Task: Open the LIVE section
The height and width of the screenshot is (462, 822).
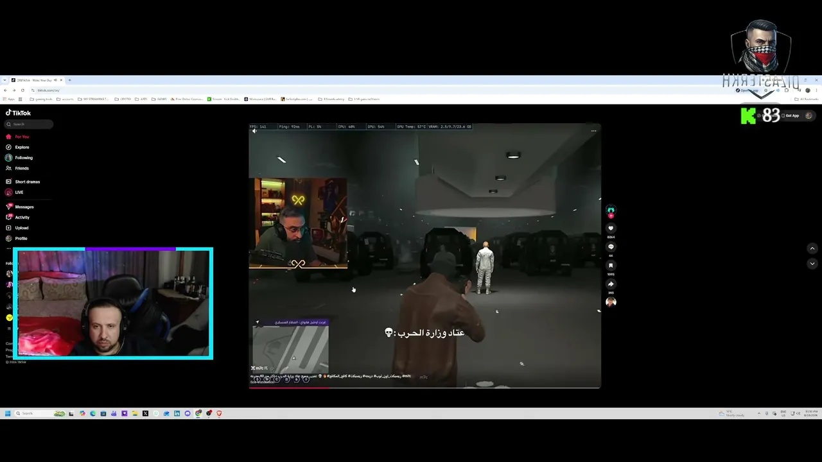Action: (15, 193)
